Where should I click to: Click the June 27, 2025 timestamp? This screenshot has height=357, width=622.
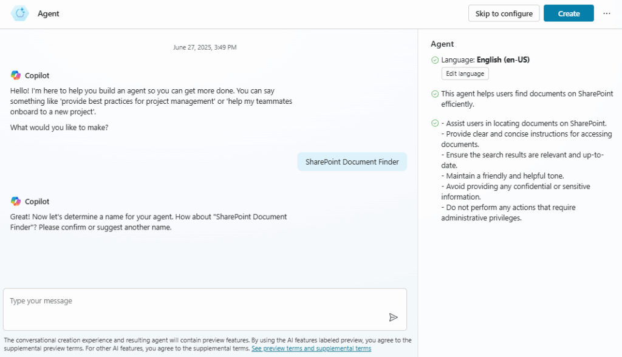pyautogui.click(x=205, y=47)
